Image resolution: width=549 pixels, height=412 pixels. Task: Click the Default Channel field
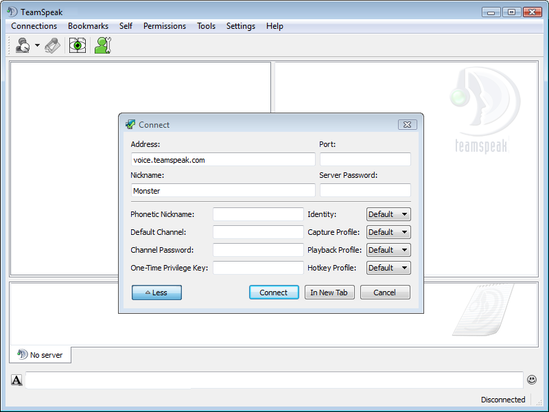[258, 232]
